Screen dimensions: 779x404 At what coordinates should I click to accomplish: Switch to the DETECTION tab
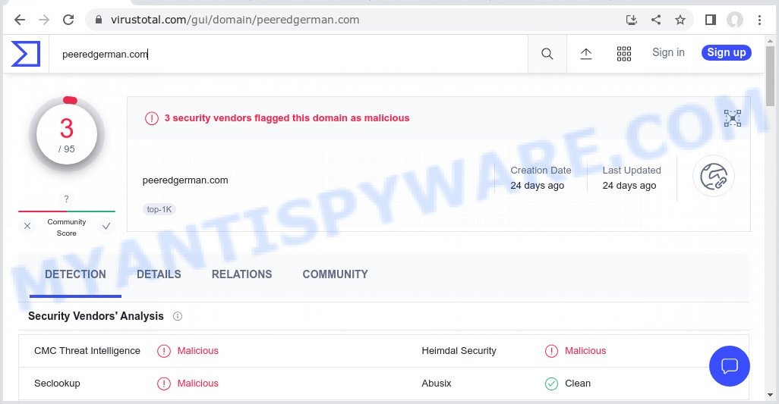tap(75, 274)
